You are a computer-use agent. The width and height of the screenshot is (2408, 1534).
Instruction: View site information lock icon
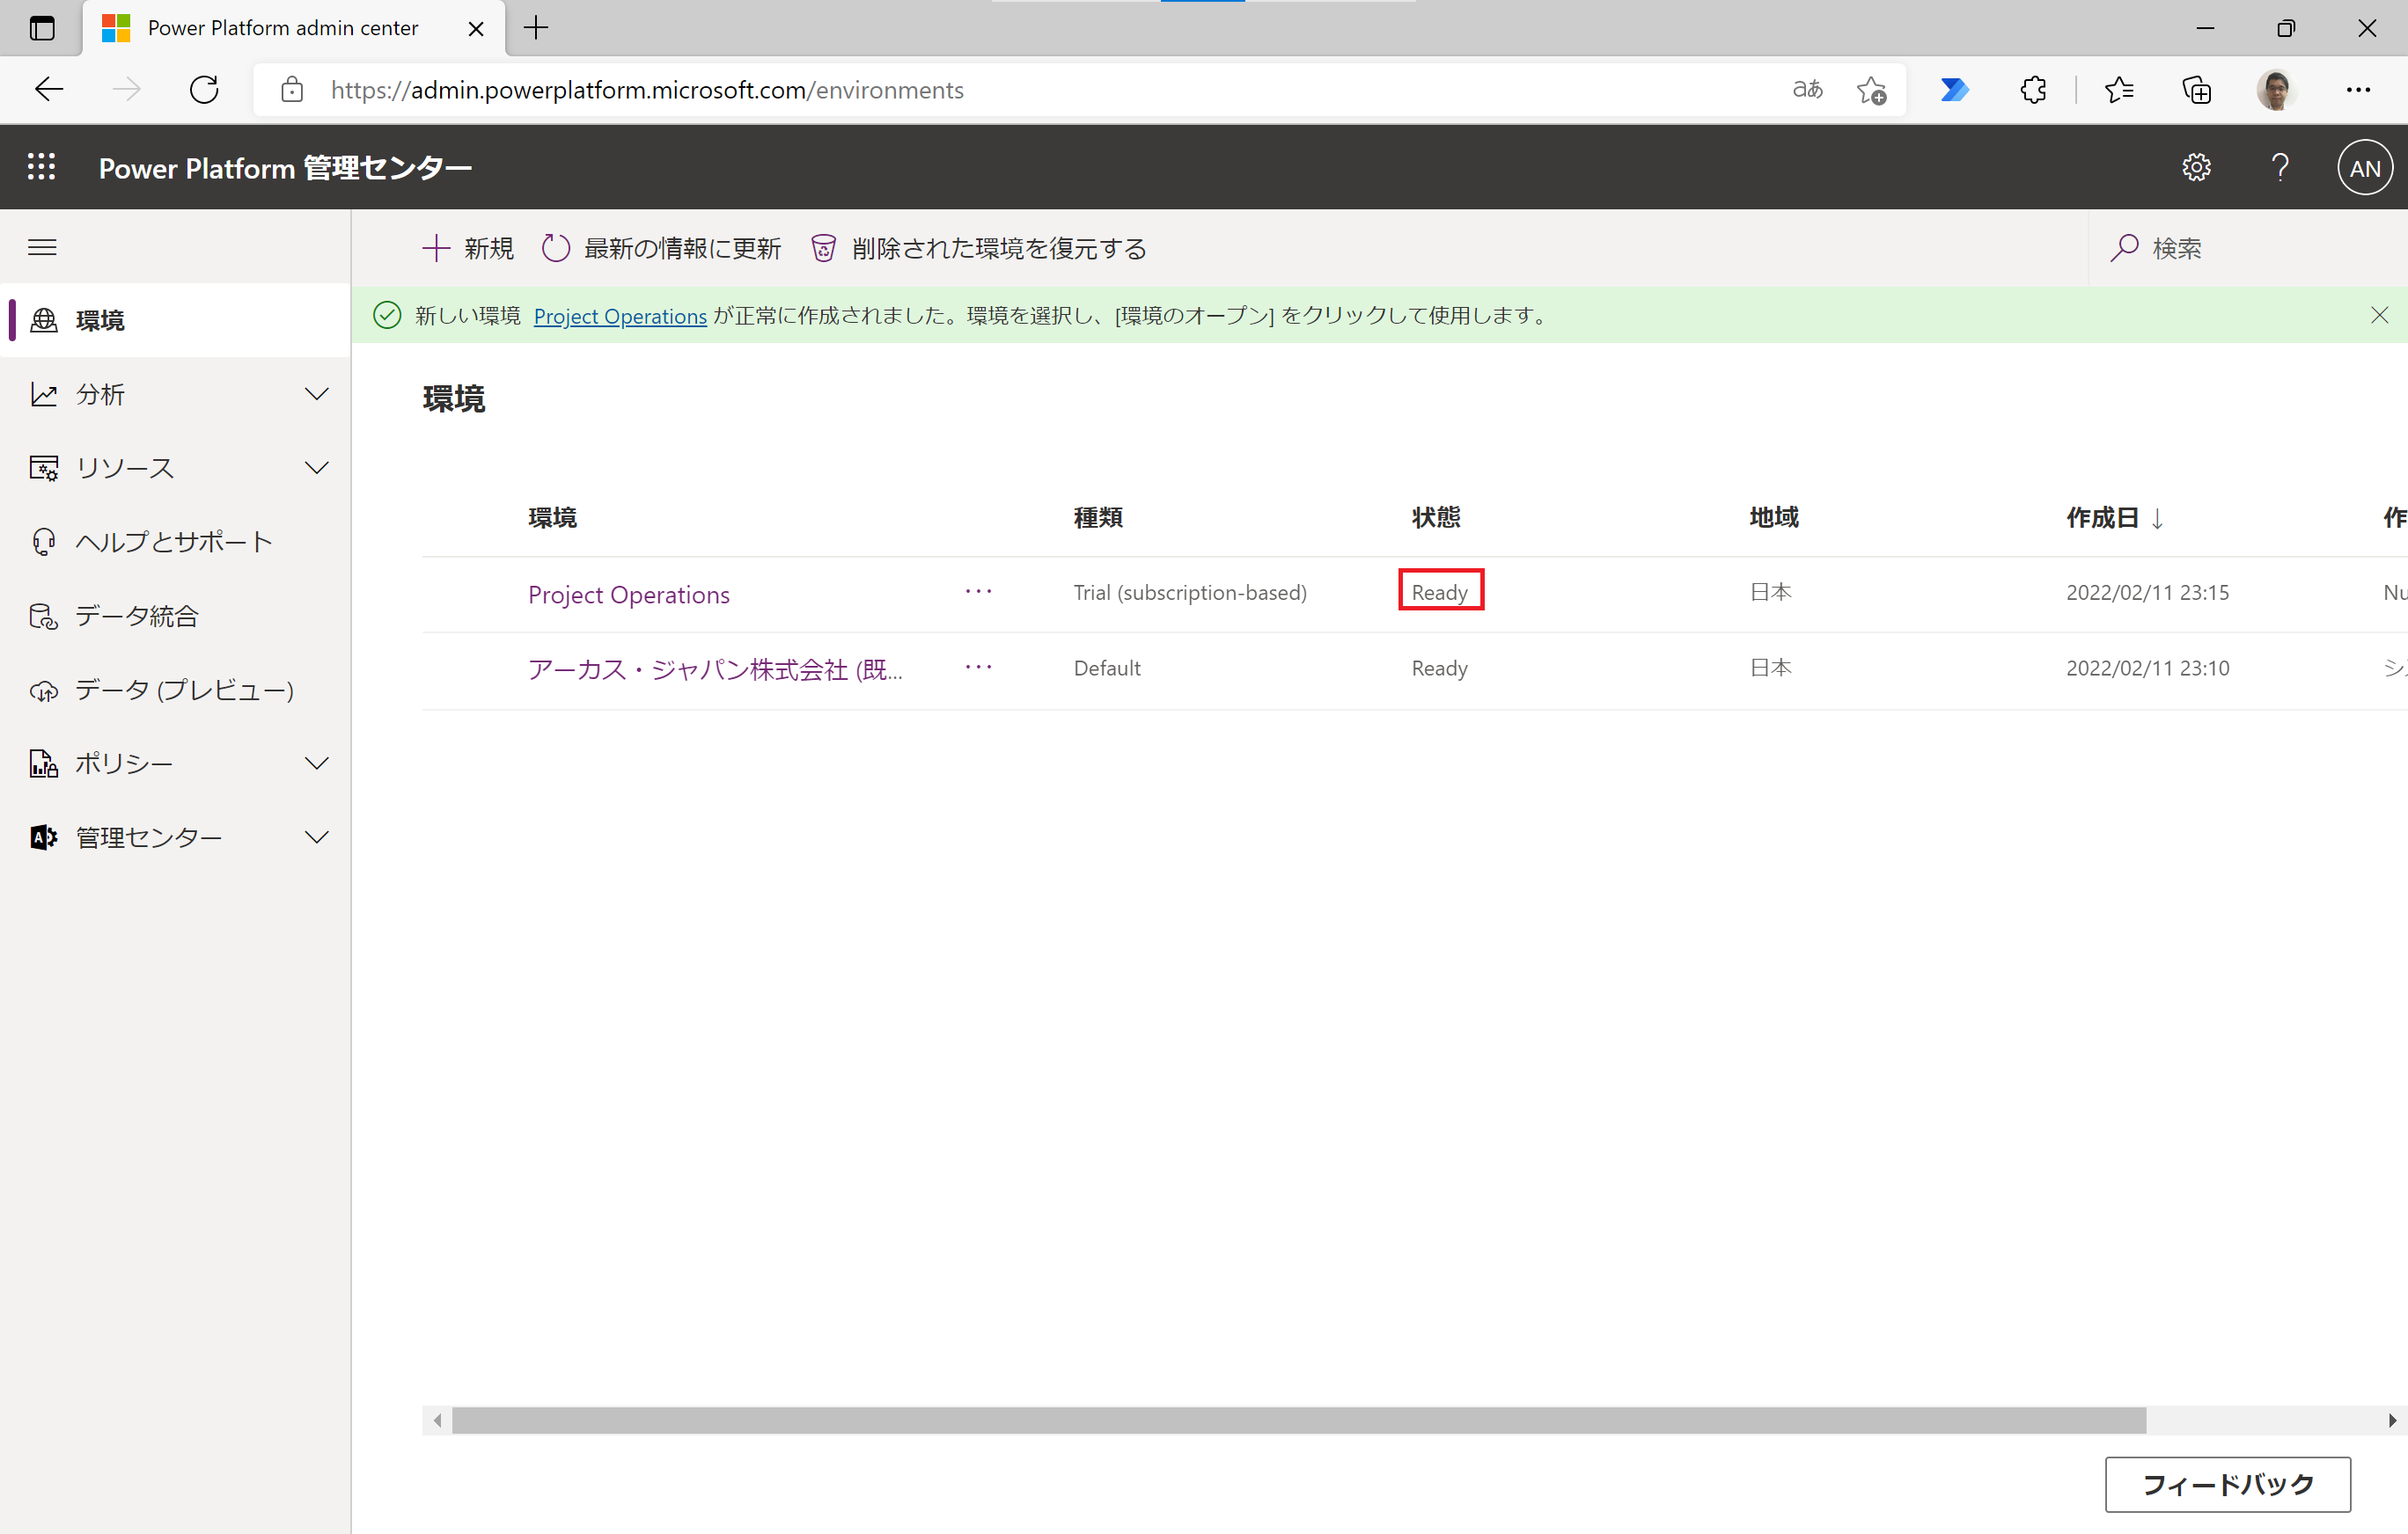click(292, 90)
